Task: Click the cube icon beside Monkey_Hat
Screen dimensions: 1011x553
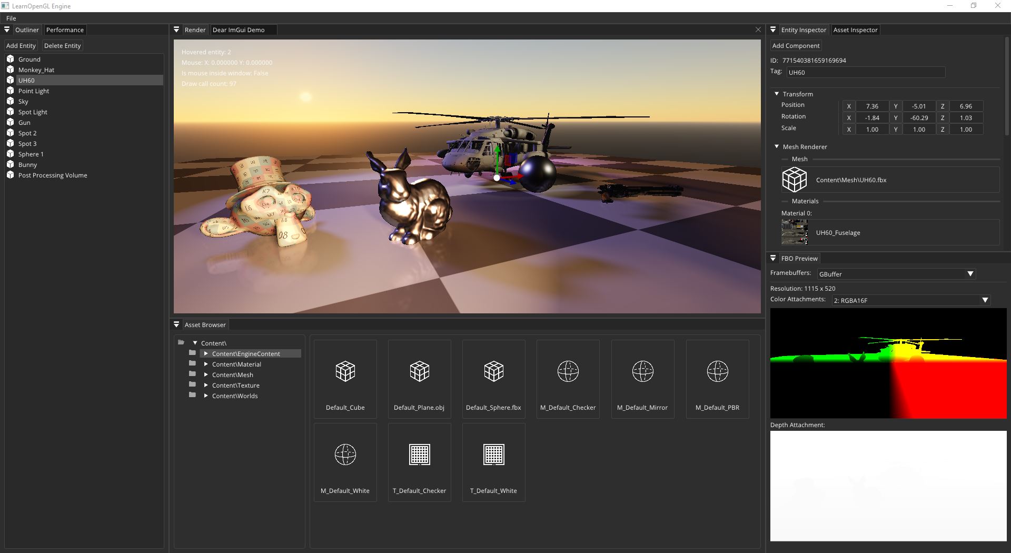Action: [x=10, y=70]
